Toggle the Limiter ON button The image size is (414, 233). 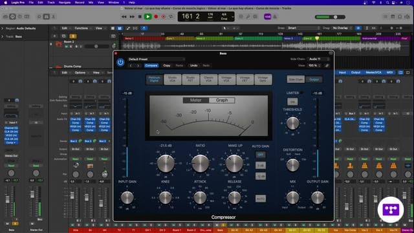(292, 102)
